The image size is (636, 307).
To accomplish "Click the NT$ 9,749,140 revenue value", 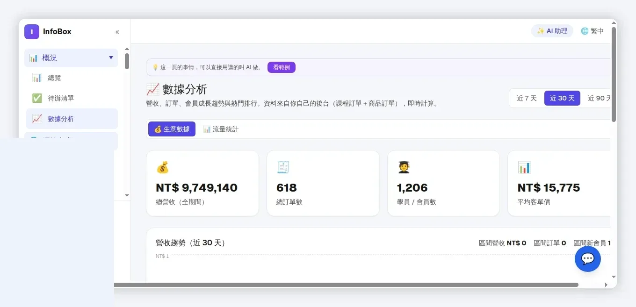I will pos(196,188).
